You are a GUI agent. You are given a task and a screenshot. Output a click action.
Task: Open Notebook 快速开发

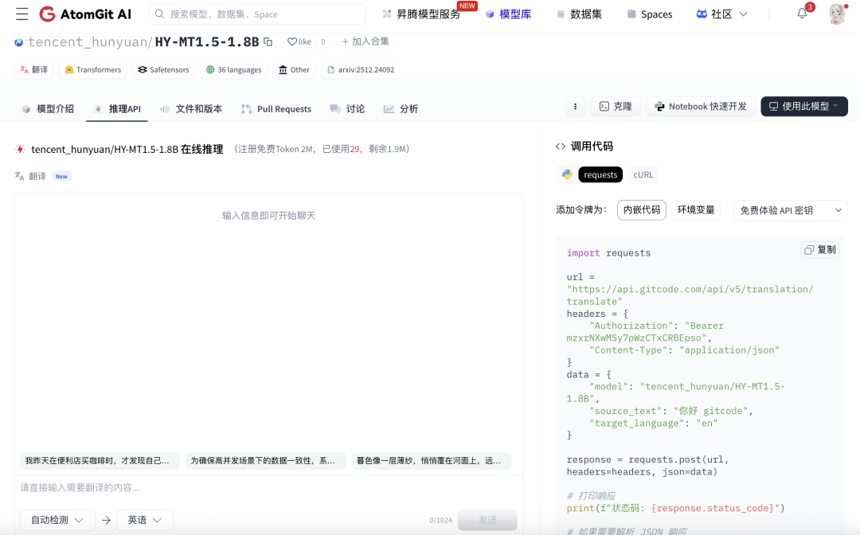tap(701, 107)
